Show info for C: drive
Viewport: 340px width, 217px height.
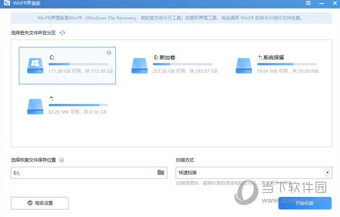coord(109,53)
